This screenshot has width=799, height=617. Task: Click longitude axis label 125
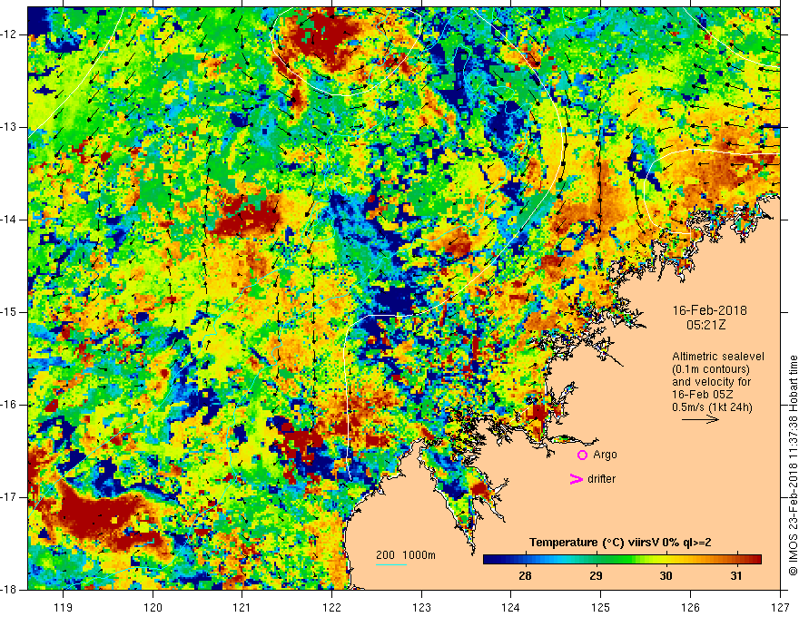click(601, 607)
